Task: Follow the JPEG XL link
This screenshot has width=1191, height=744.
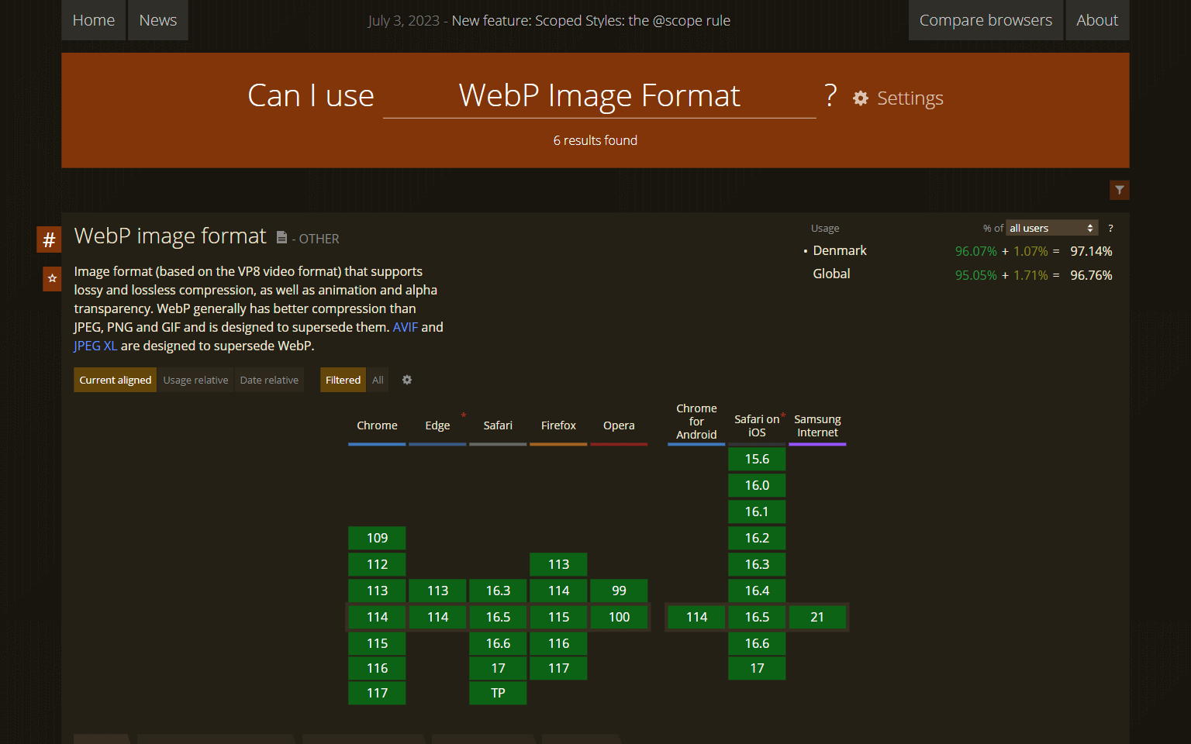Action: [x=95, y=346]
